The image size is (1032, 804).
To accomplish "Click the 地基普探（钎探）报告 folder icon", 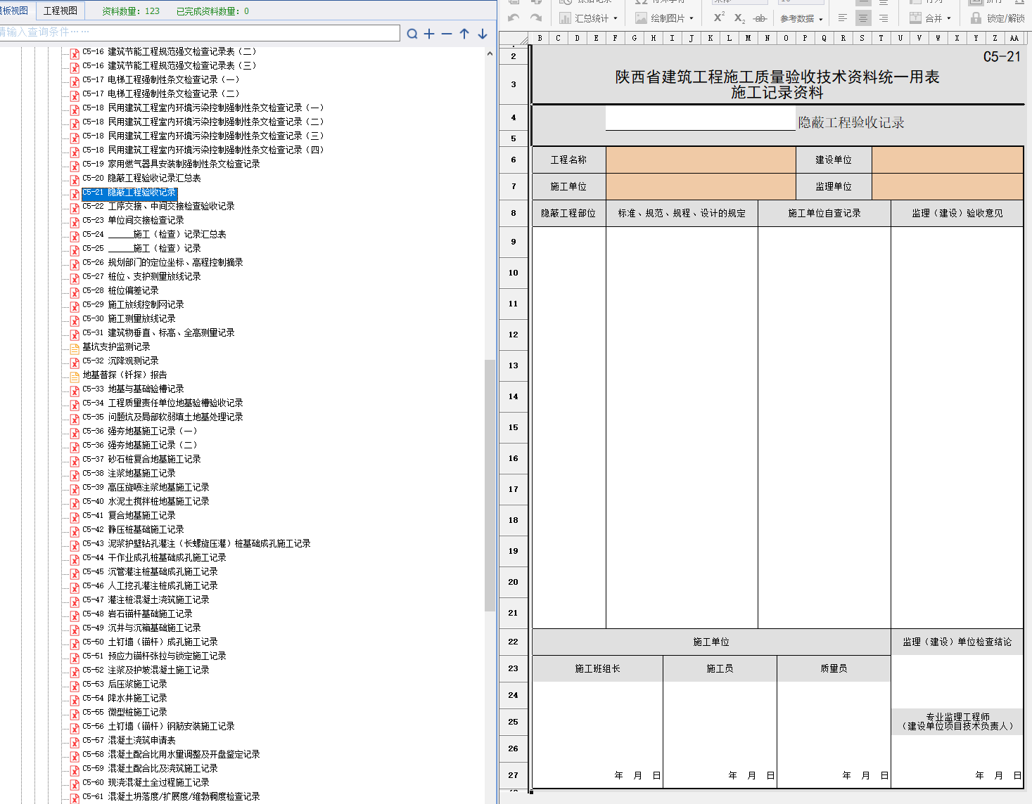I will pos(75,376).
